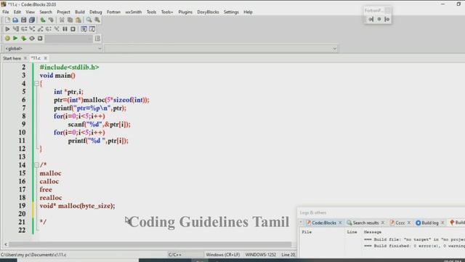Open the wxSmith menu
The height and width of the screenshot is (262, 465).
pyautogui.click(x=134, y=12)
